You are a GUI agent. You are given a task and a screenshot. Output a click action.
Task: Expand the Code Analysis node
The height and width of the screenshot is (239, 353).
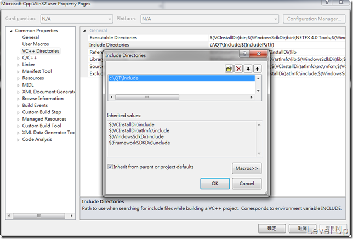18,140
